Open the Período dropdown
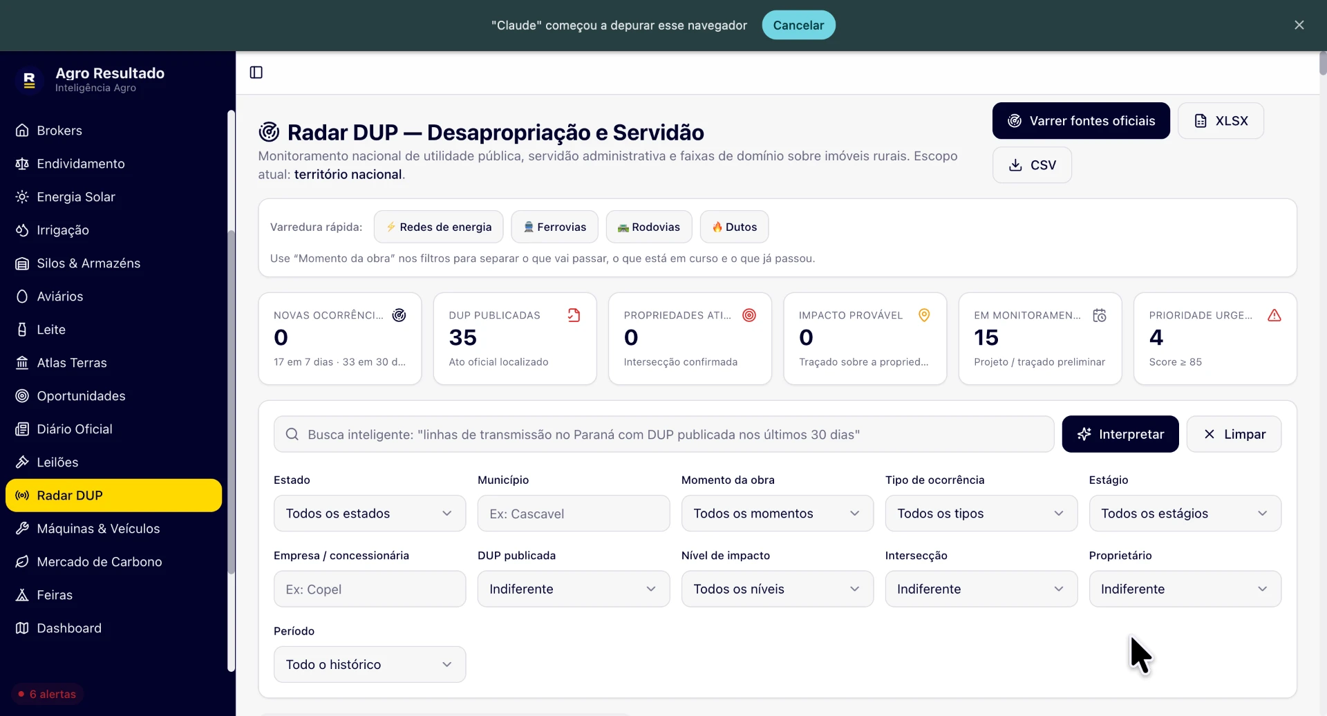The width and height of the screenshot is (1327, 716). (370, 664)
